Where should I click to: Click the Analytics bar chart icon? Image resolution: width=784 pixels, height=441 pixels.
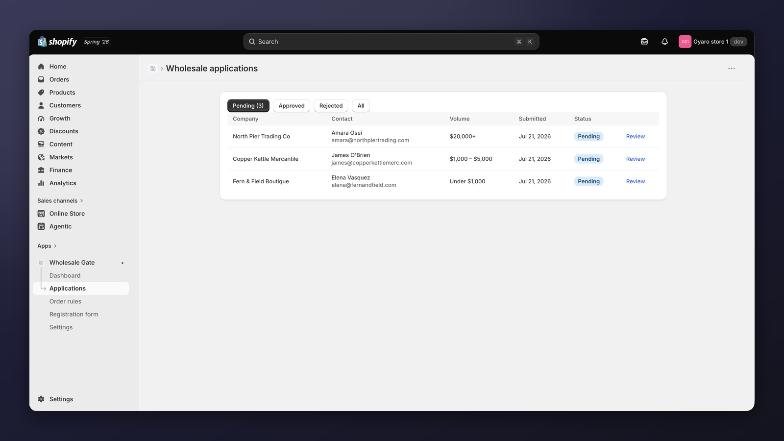coord(41,183)
